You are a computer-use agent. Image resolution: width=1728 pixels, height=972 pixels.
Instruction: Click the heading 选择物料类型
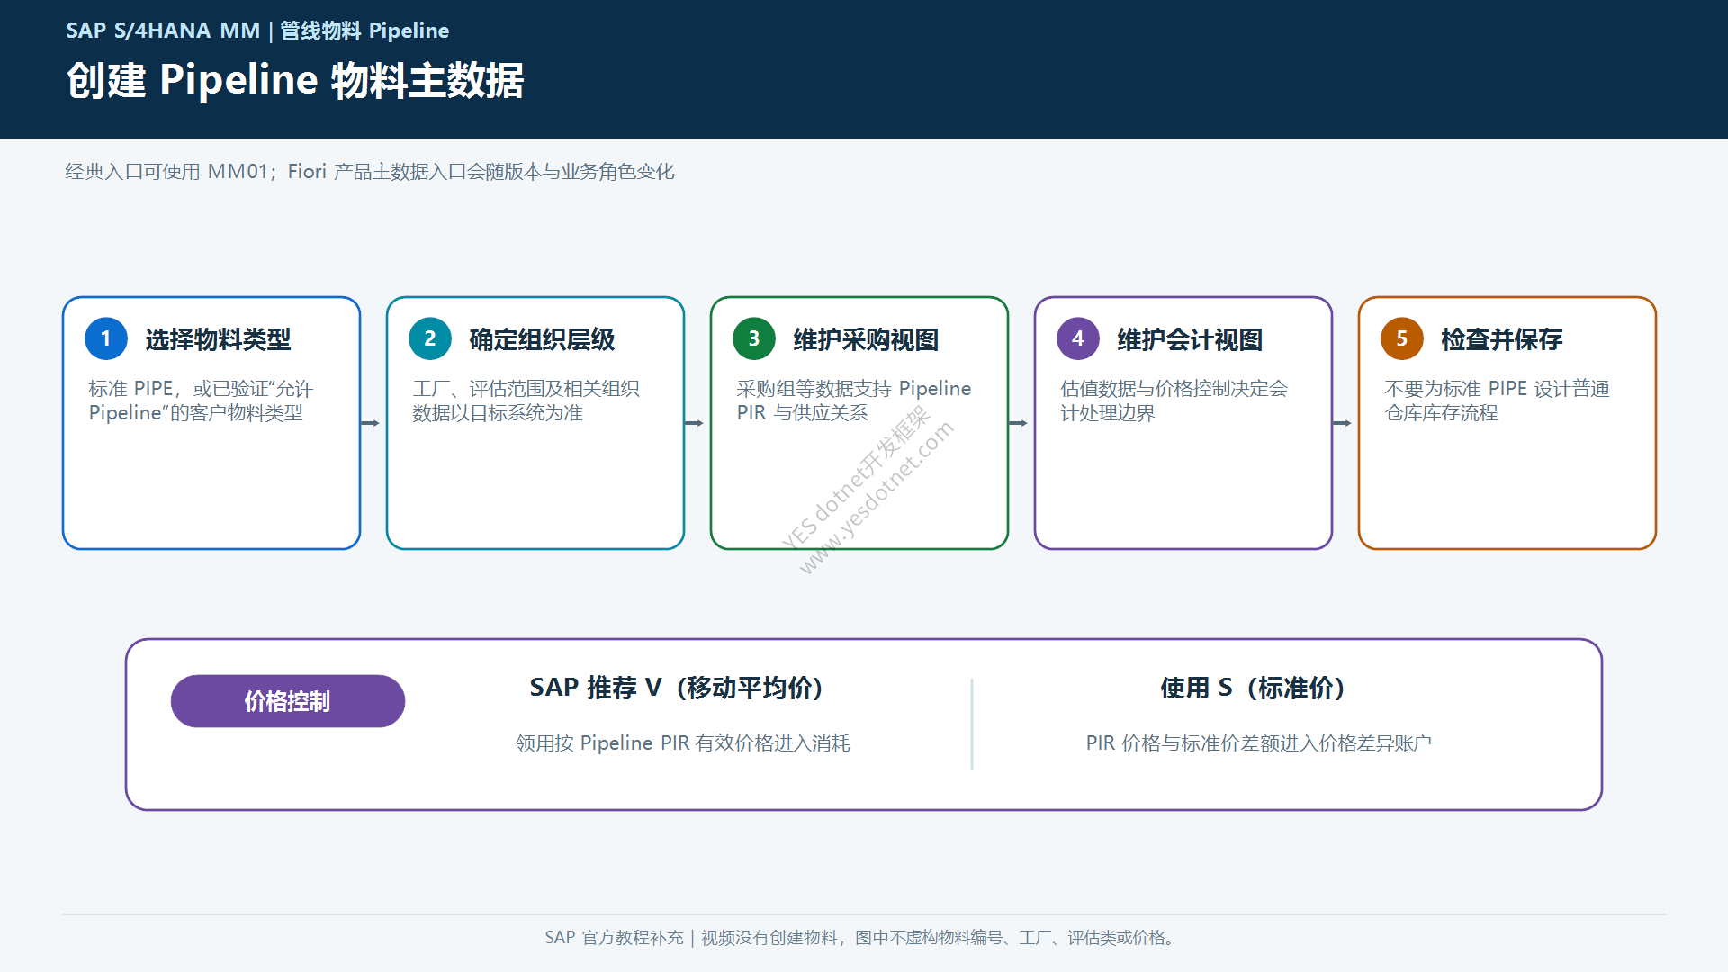point(218,339)
